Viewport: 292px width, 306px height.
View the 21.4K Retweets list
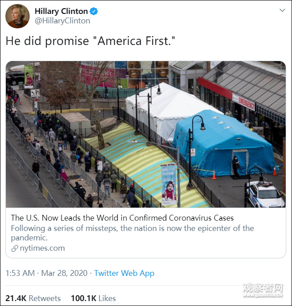click(33, 298)
